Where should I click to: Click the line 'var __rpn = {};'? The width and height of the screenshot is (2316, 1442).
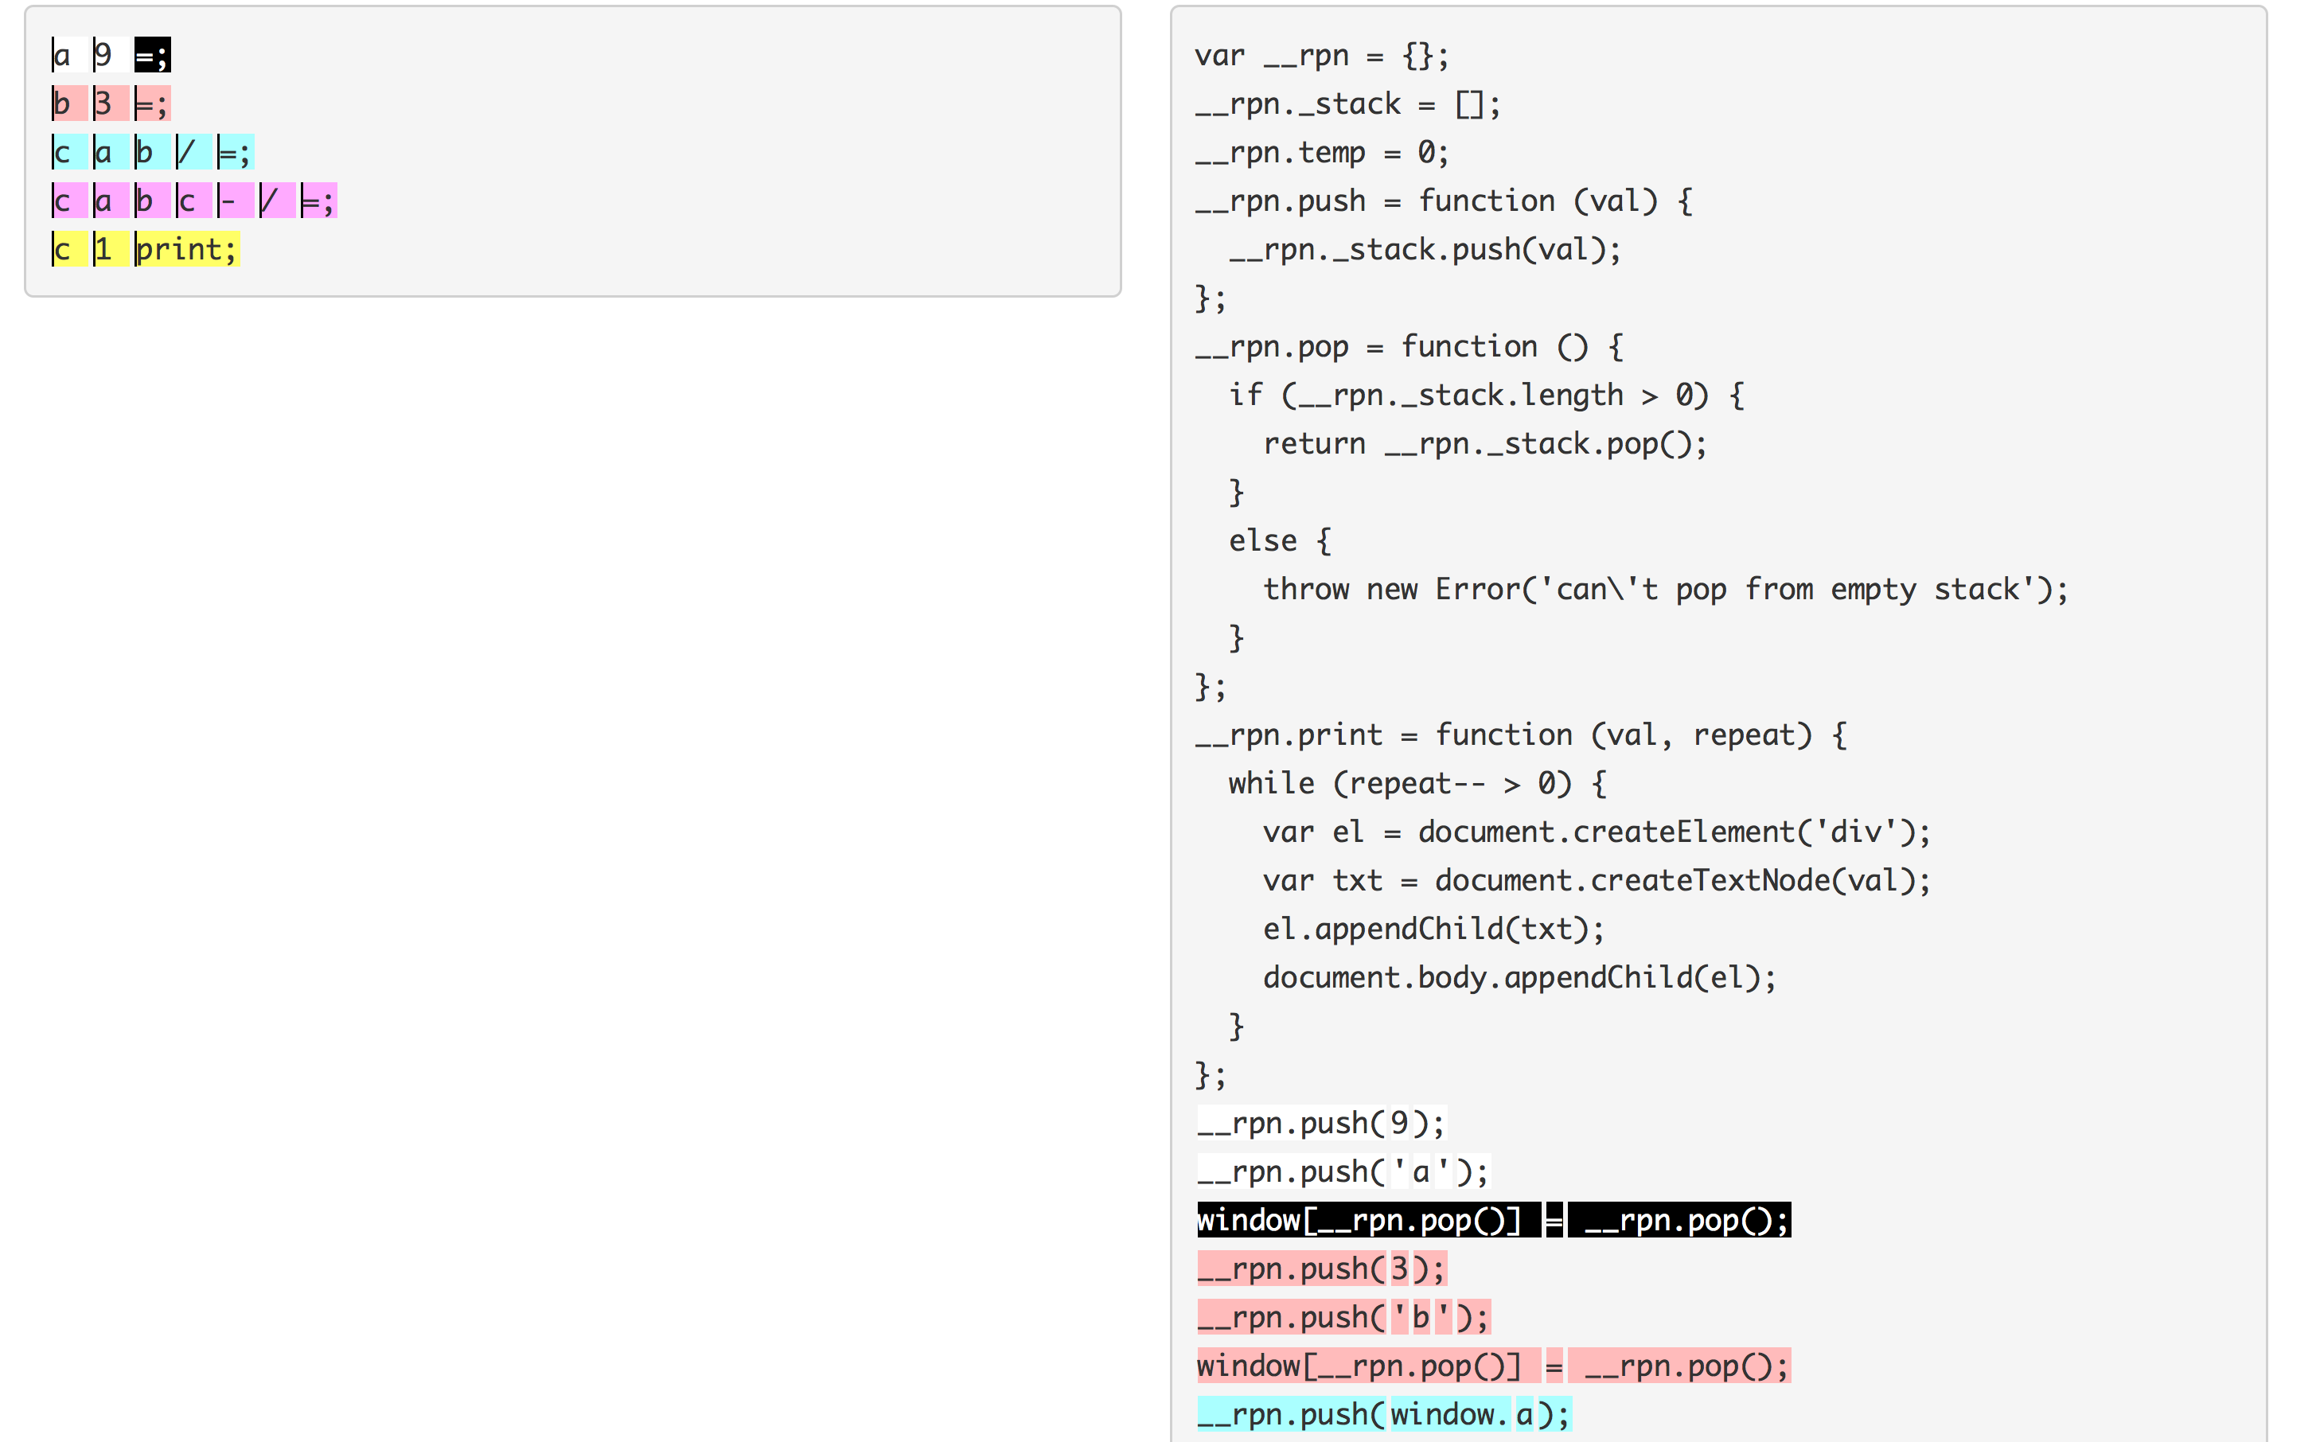pyautogui.click(x=1321, y=57)
